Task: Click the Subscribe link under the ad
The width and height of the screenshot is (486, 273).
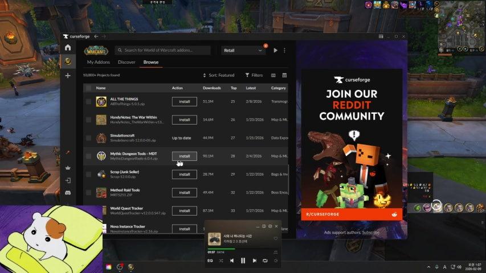Action: coord(371,233)
